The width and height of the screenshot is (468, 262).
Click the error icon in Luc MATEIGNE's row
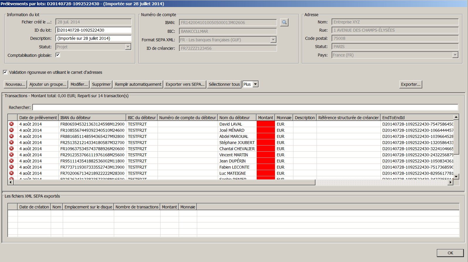coord(11,173)
